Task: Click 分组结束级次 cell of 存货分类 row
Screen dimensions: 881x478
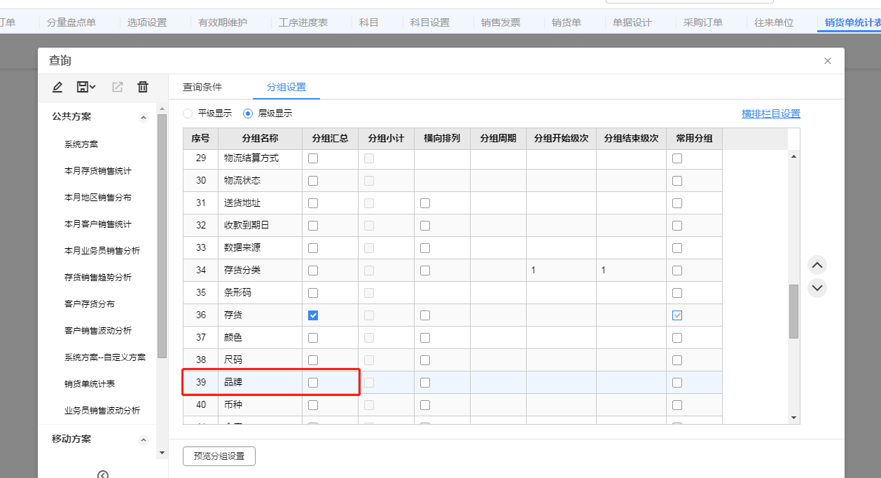Action: [x=632, y=271]
